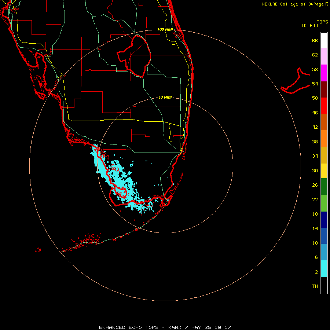Click the '10:17' timestamp text
The image size is (330, 330).
click(223, 327)
